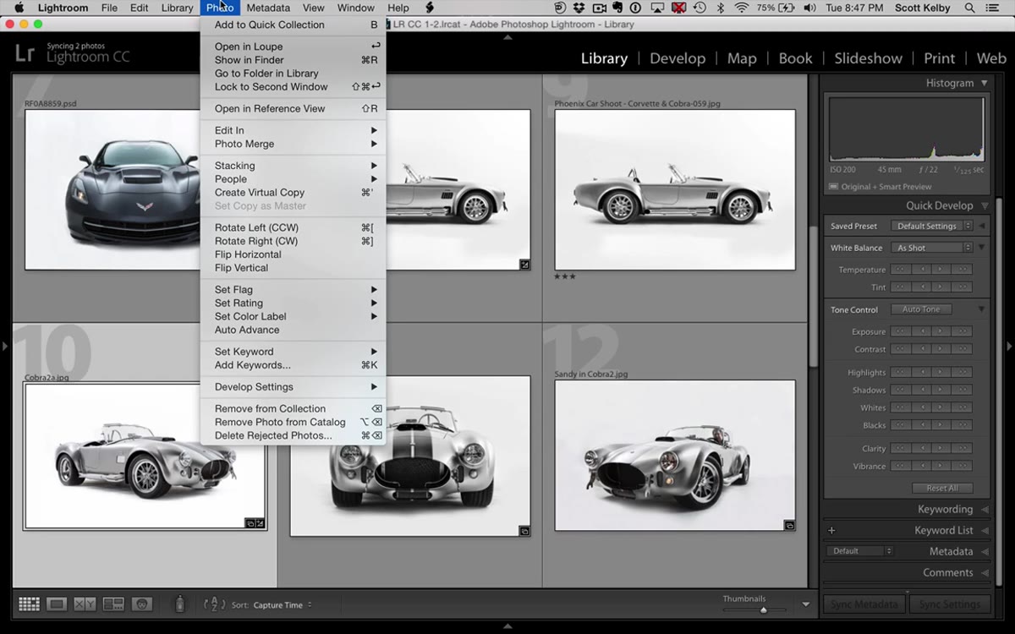Viewport: 1015px width, 634px height.
Task: Open Survey view
Action: (113, 604)
